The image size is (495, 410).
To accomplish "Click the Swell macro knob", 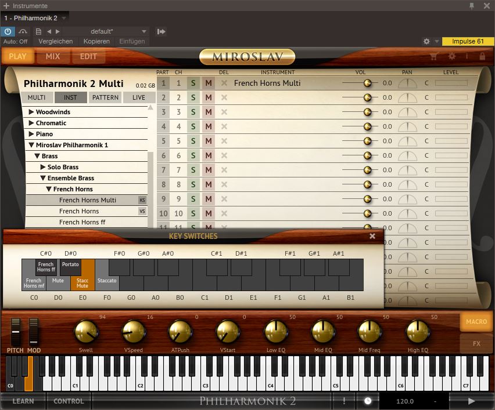I will tap(86, 332).
